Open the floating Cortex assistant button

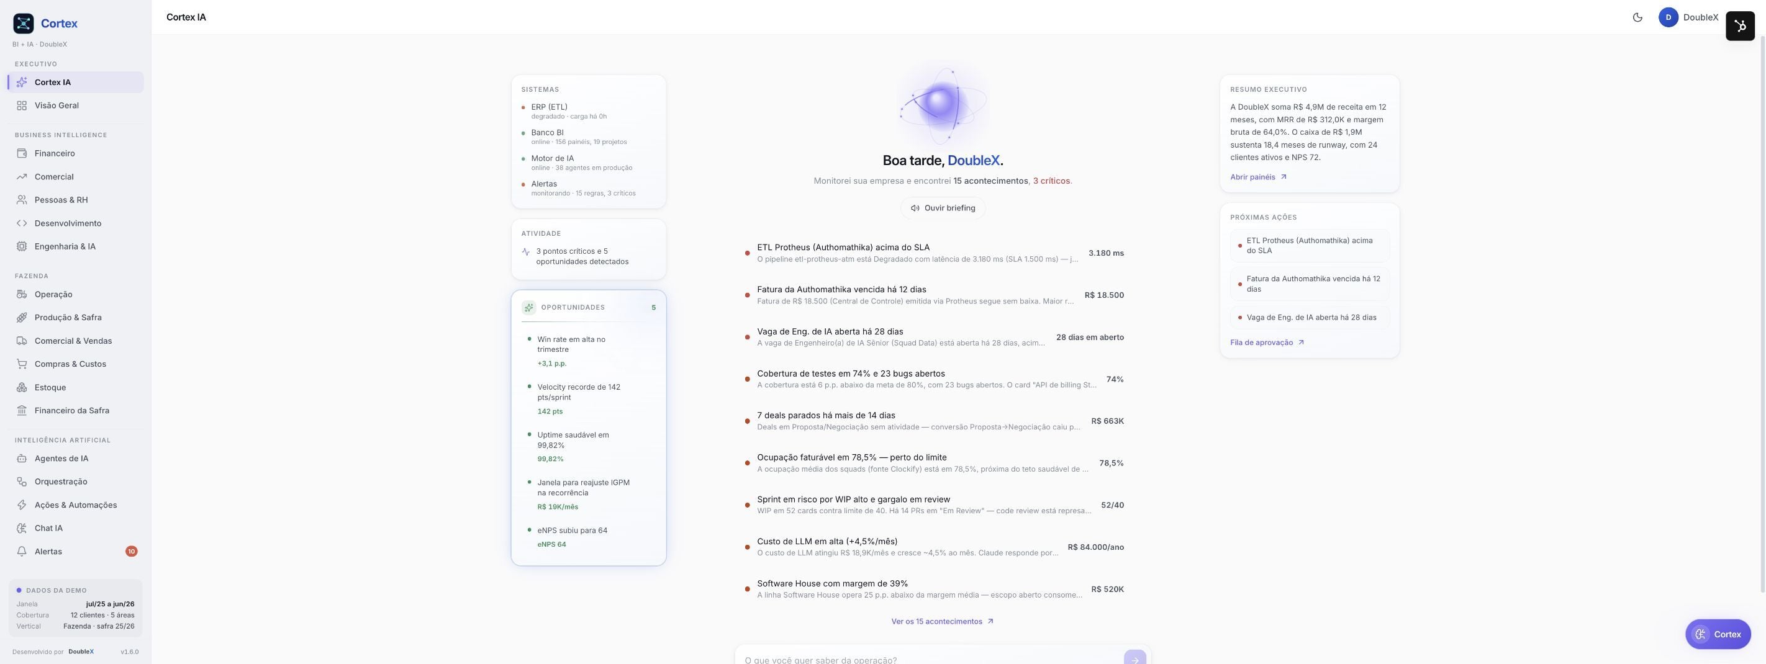[x=1718, y=635]
